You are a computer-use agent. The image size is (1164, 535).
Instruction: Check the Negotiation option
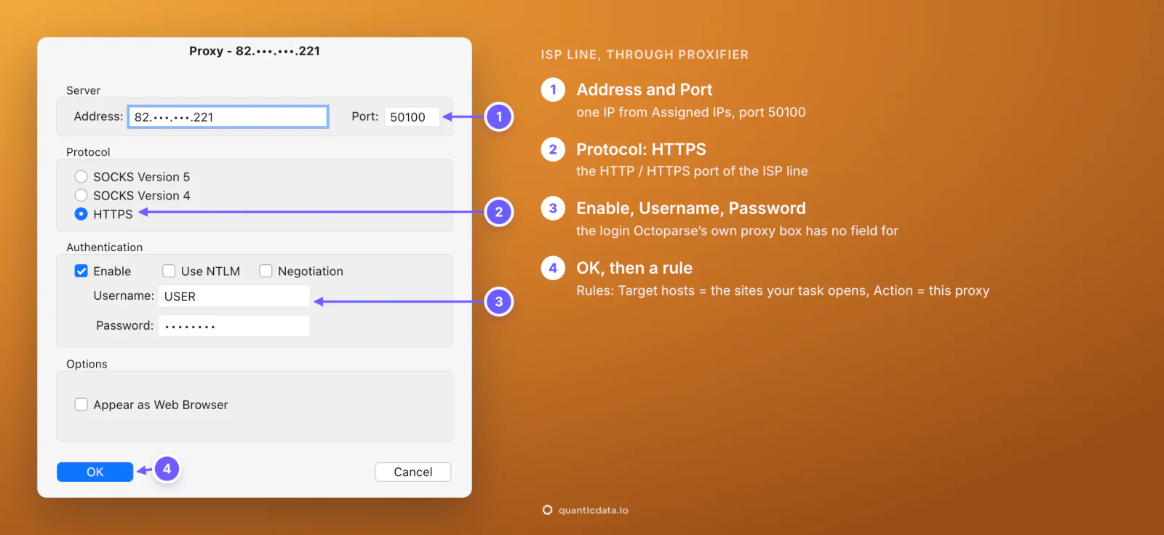266,271
